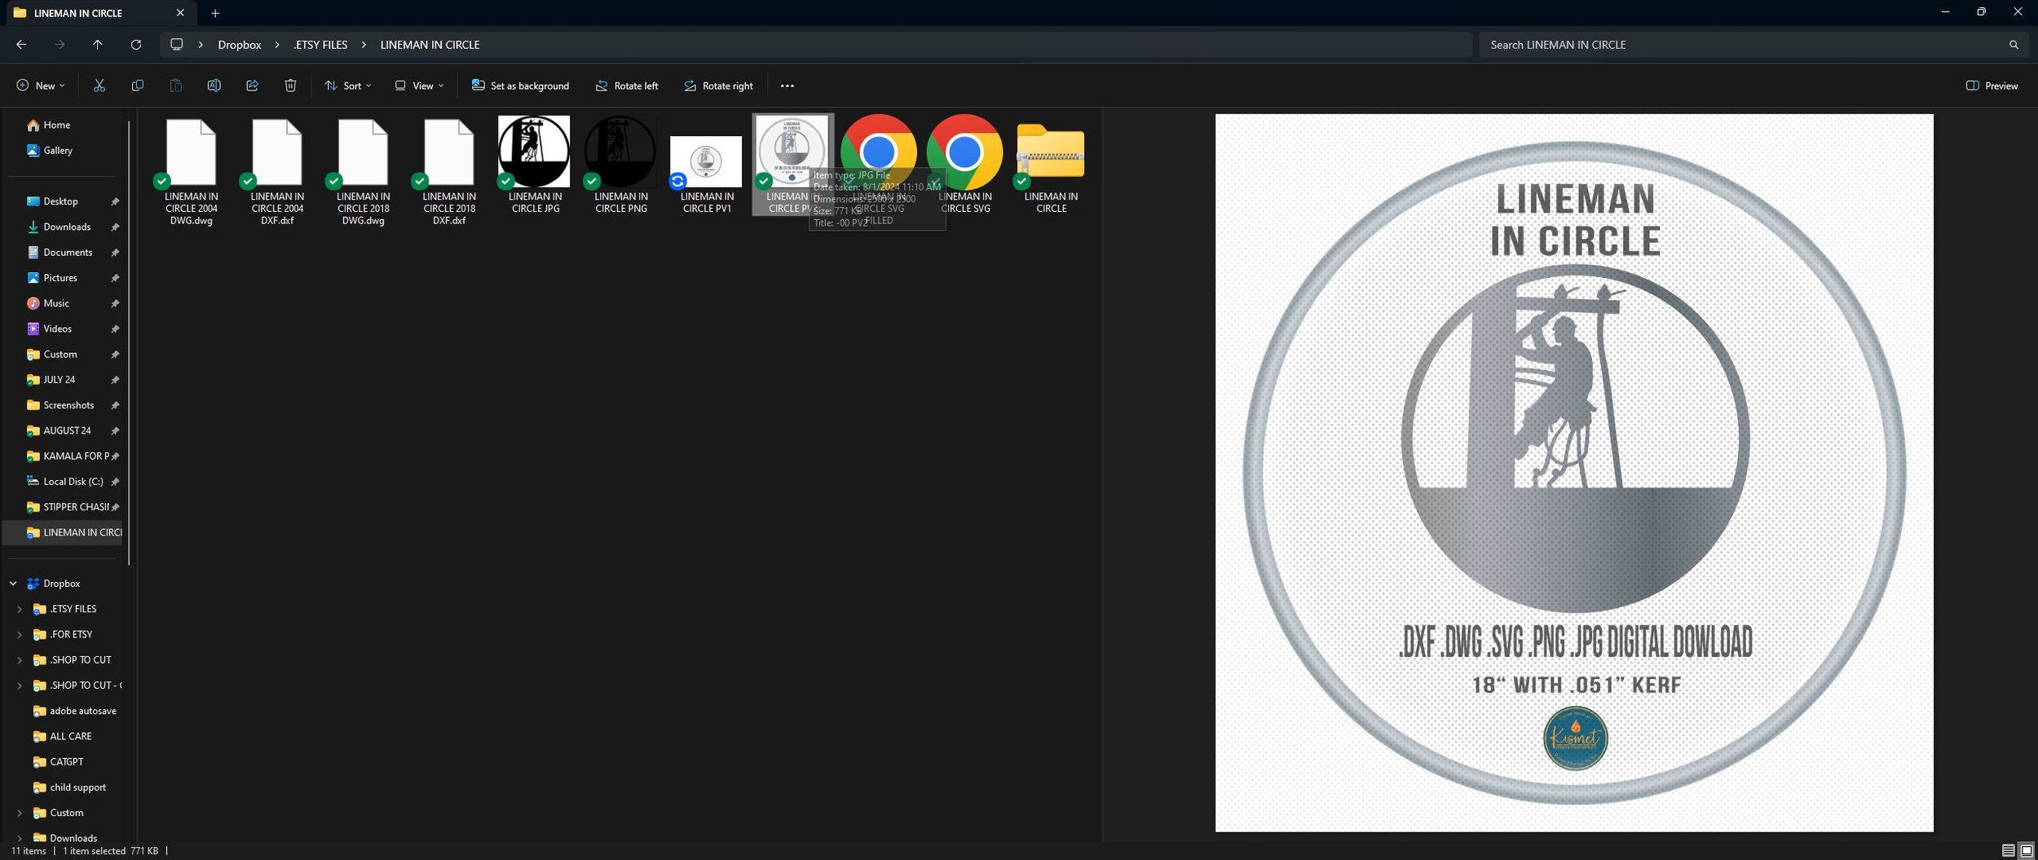
Task: Toggle the Preview pane button
Action: [x=1992, y=86]
